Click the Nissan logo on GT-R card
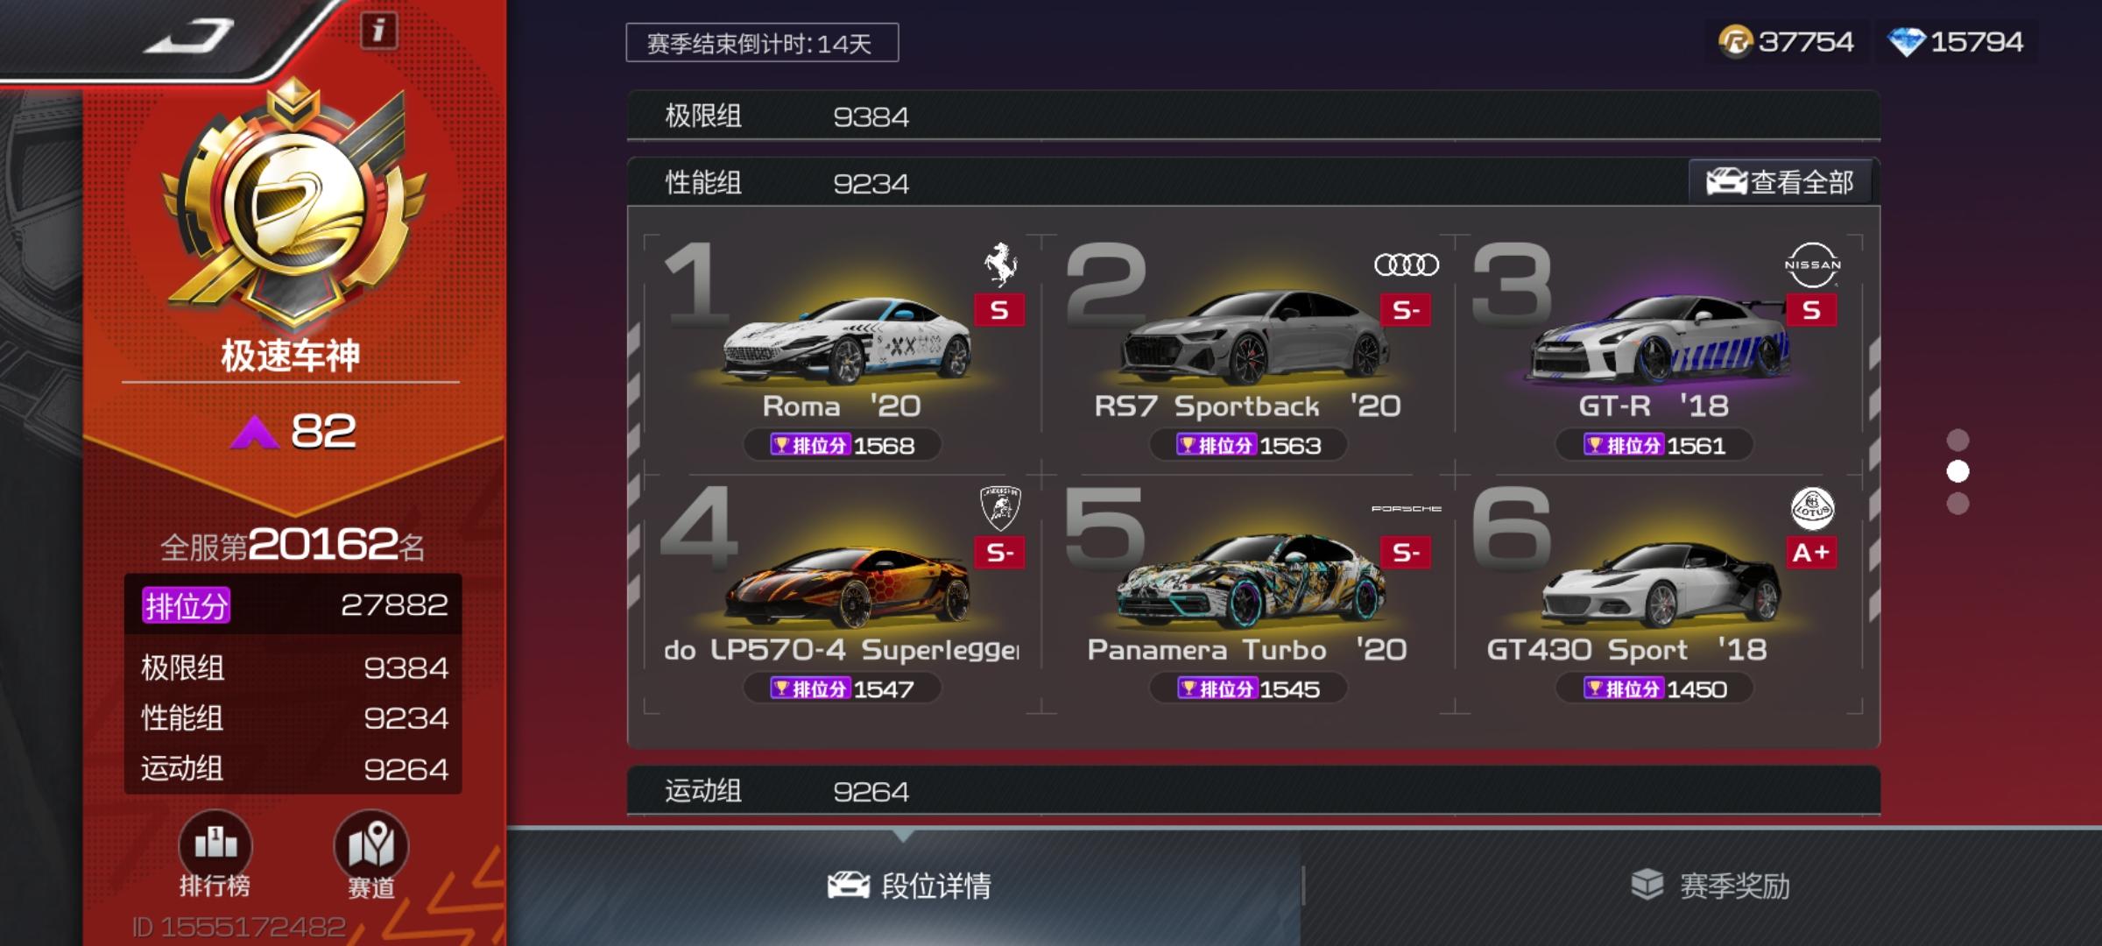Viewport: 2102px width, 946px height. [x=1812, y=265]
